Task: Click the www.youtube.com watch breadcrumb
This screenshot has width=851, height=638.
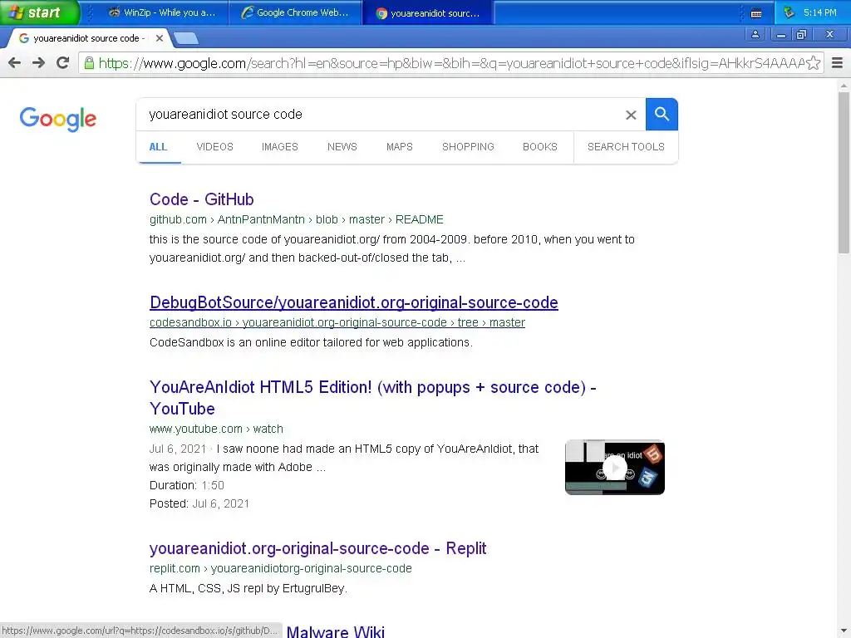Action: pos(216,429)
